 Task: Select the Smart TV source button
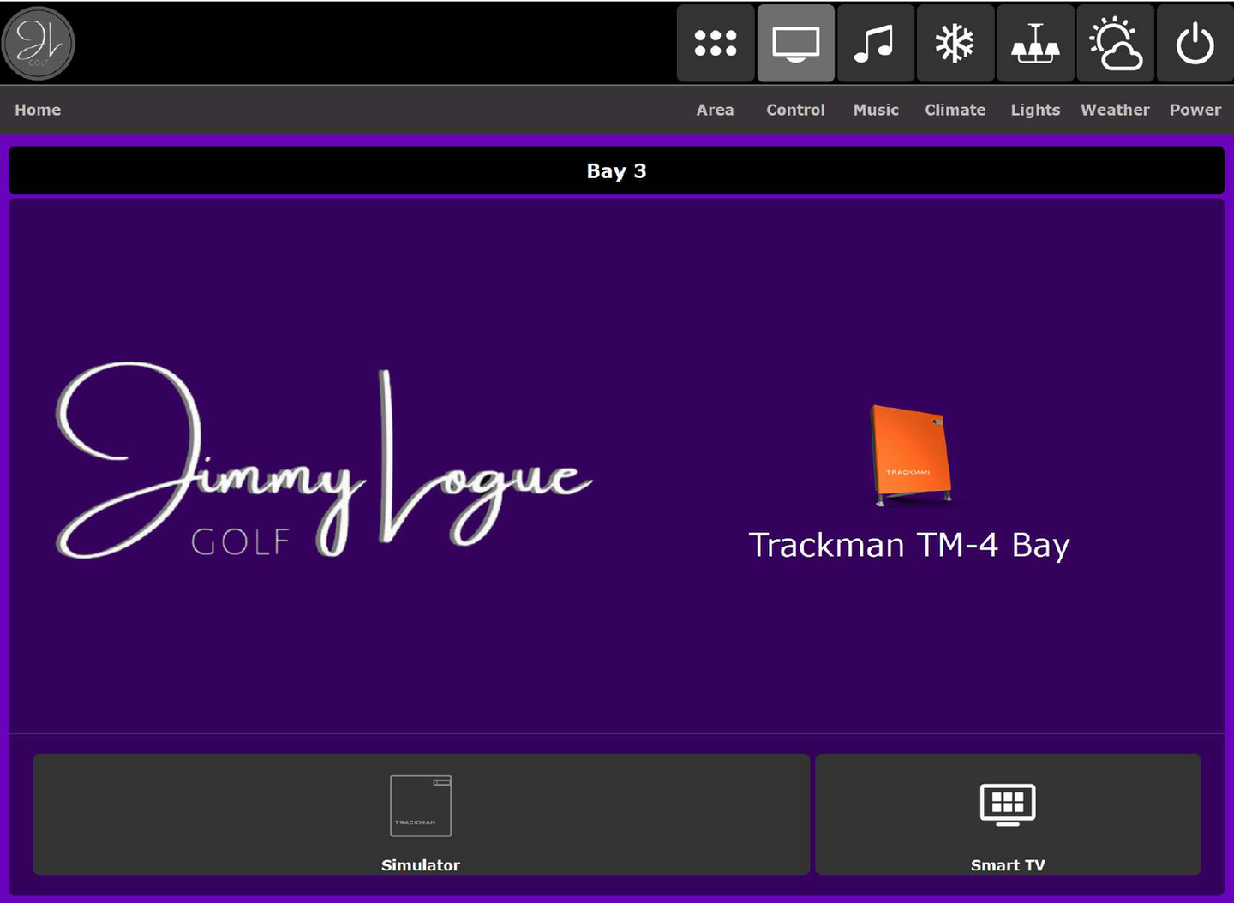(1008, 815)
